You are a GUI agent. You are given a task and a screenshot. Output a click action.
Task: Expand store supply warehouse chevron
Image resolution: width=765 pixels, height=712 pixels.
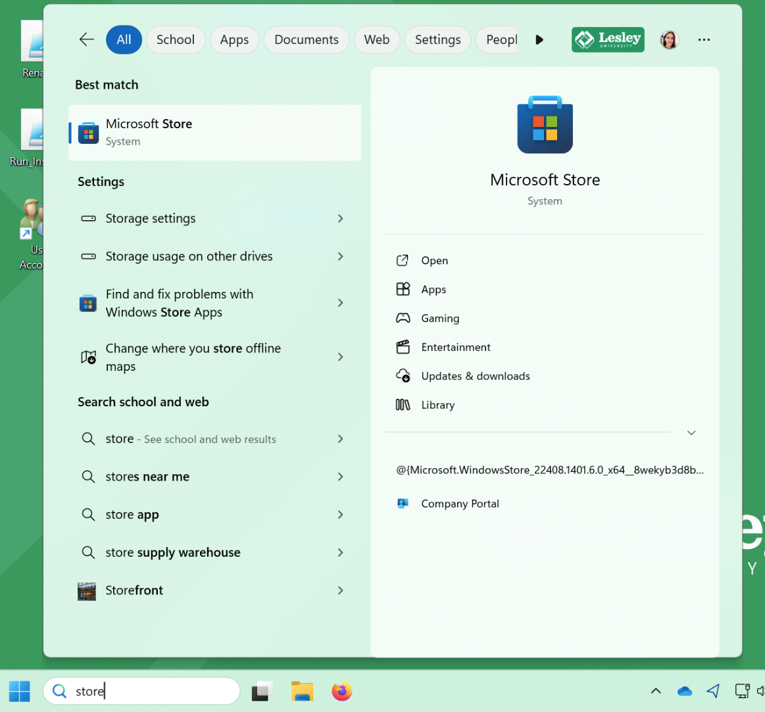tap(341, 552)
